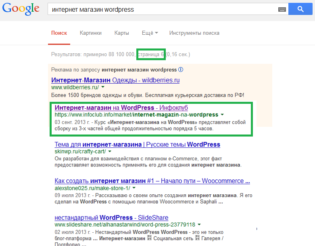Open Как создать интернет магазин #1 link
The height and width of the screenshot is (246, 315).
click(152, 181)
